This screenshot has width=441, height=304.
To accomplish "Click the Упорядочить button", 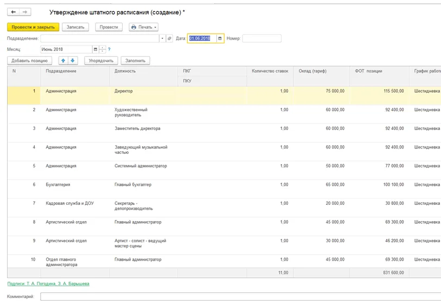I will pos(101,61).
